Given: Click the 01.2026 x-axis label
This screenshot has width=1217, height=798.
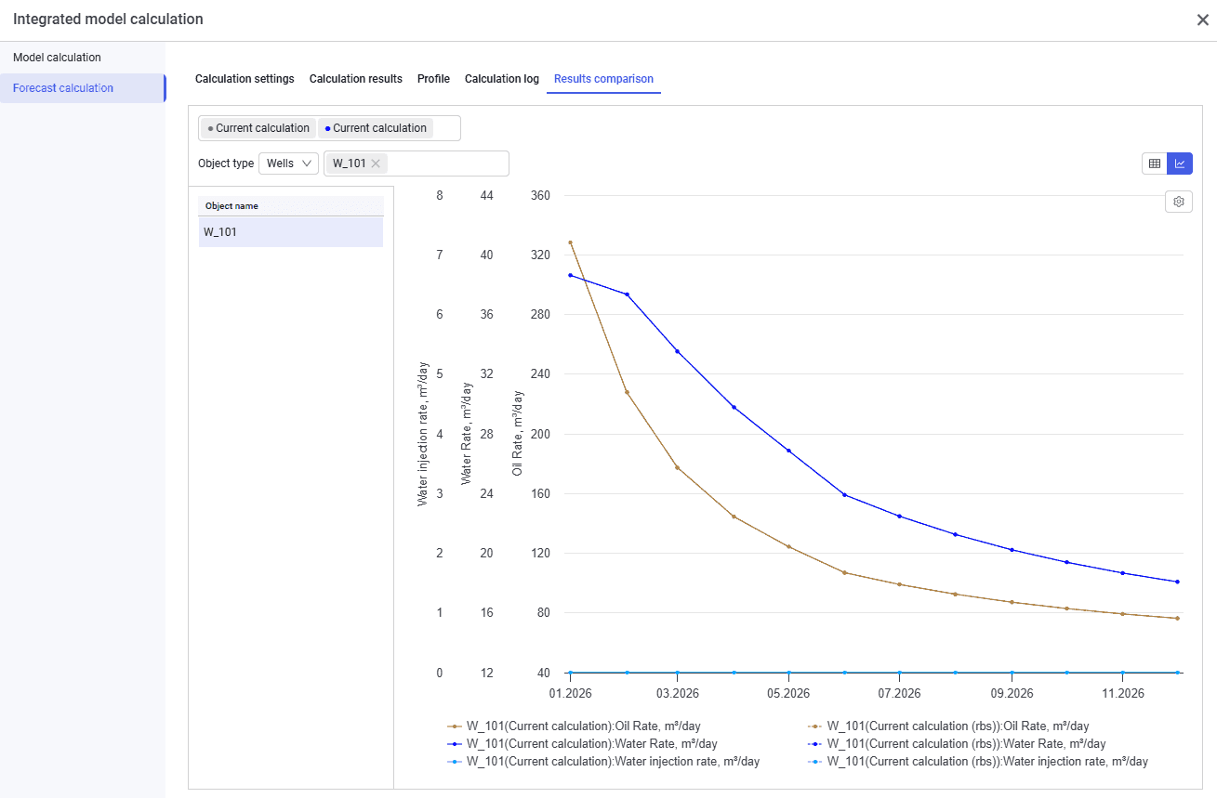Looking at the screenshot, I should click(x=570, y=694).
